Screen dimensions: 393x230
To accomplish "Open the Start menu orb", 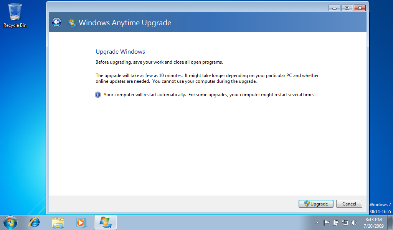I will pos(10,222).
